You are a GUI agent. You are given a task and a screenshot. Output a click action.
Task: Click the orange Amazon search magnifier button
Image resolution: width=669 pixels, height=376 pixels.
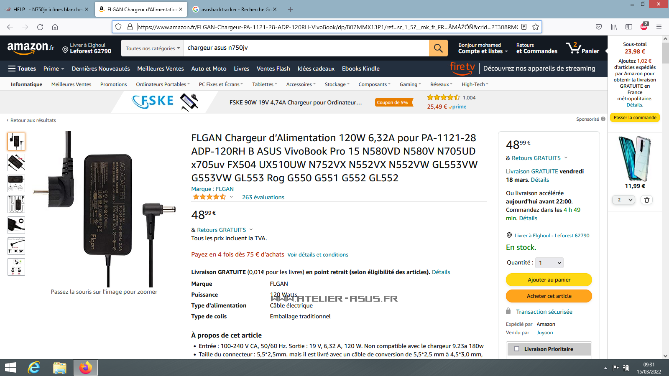click(438, 48)
